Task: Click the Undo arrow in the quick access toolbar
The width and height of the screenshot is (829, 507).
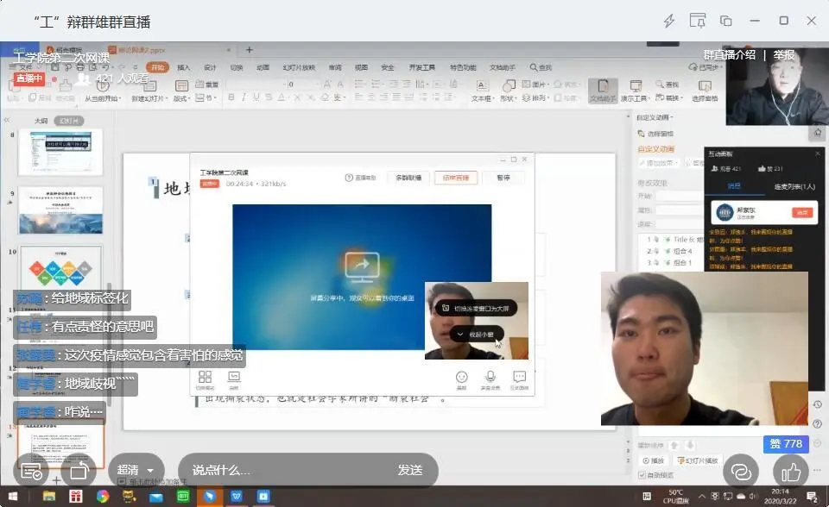Action: [x=106, y=67]
